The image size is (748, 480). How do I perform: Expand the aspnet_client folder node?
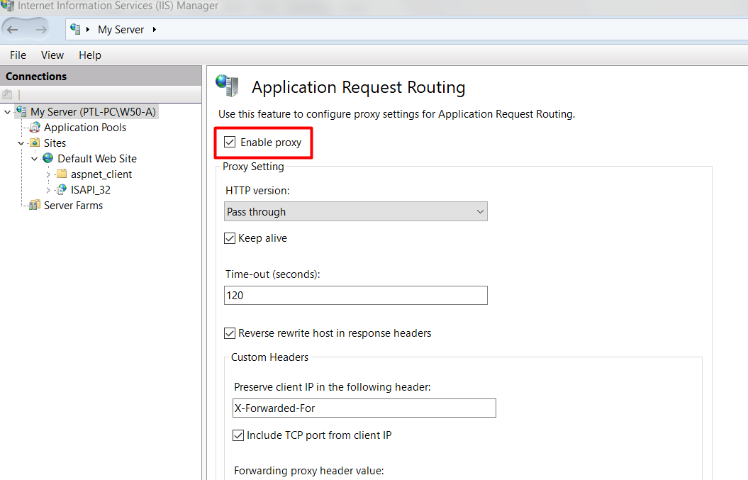tap(48, 174)
